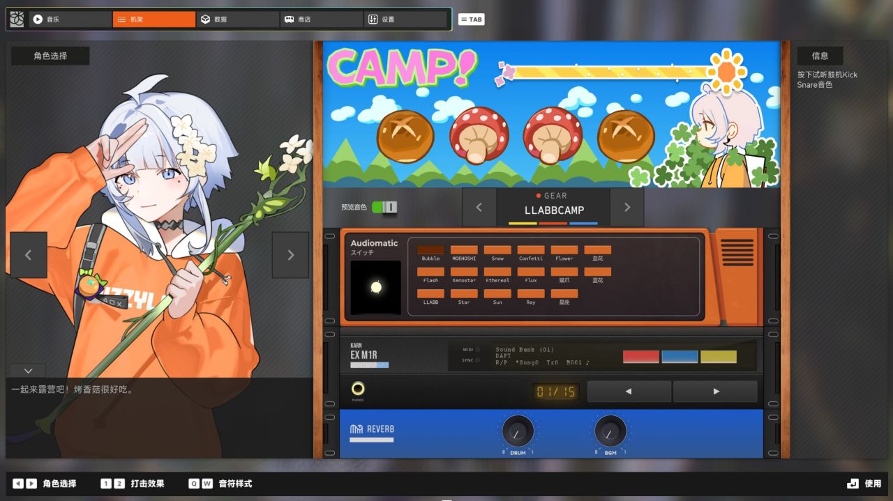Viewport: 893px width, 501px height.
Task: Click the Audiomatic effect preview screen
Action: pyautogui.click(x=375, y=287)
